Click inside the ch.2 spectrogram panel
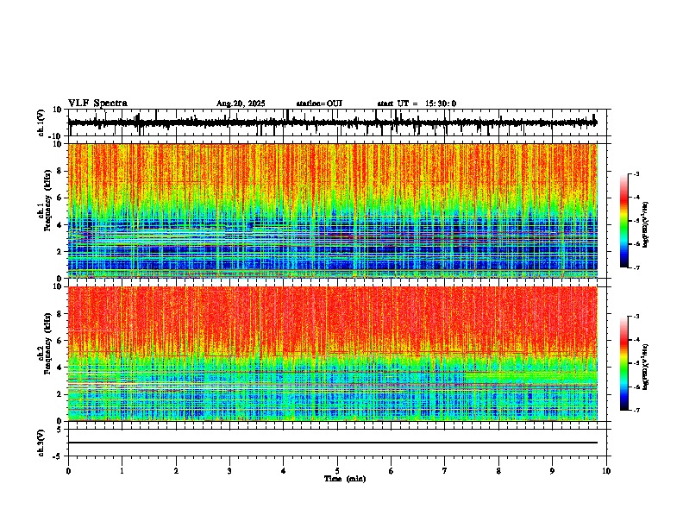Screen dimensions: 683x528 click(333, 354)
